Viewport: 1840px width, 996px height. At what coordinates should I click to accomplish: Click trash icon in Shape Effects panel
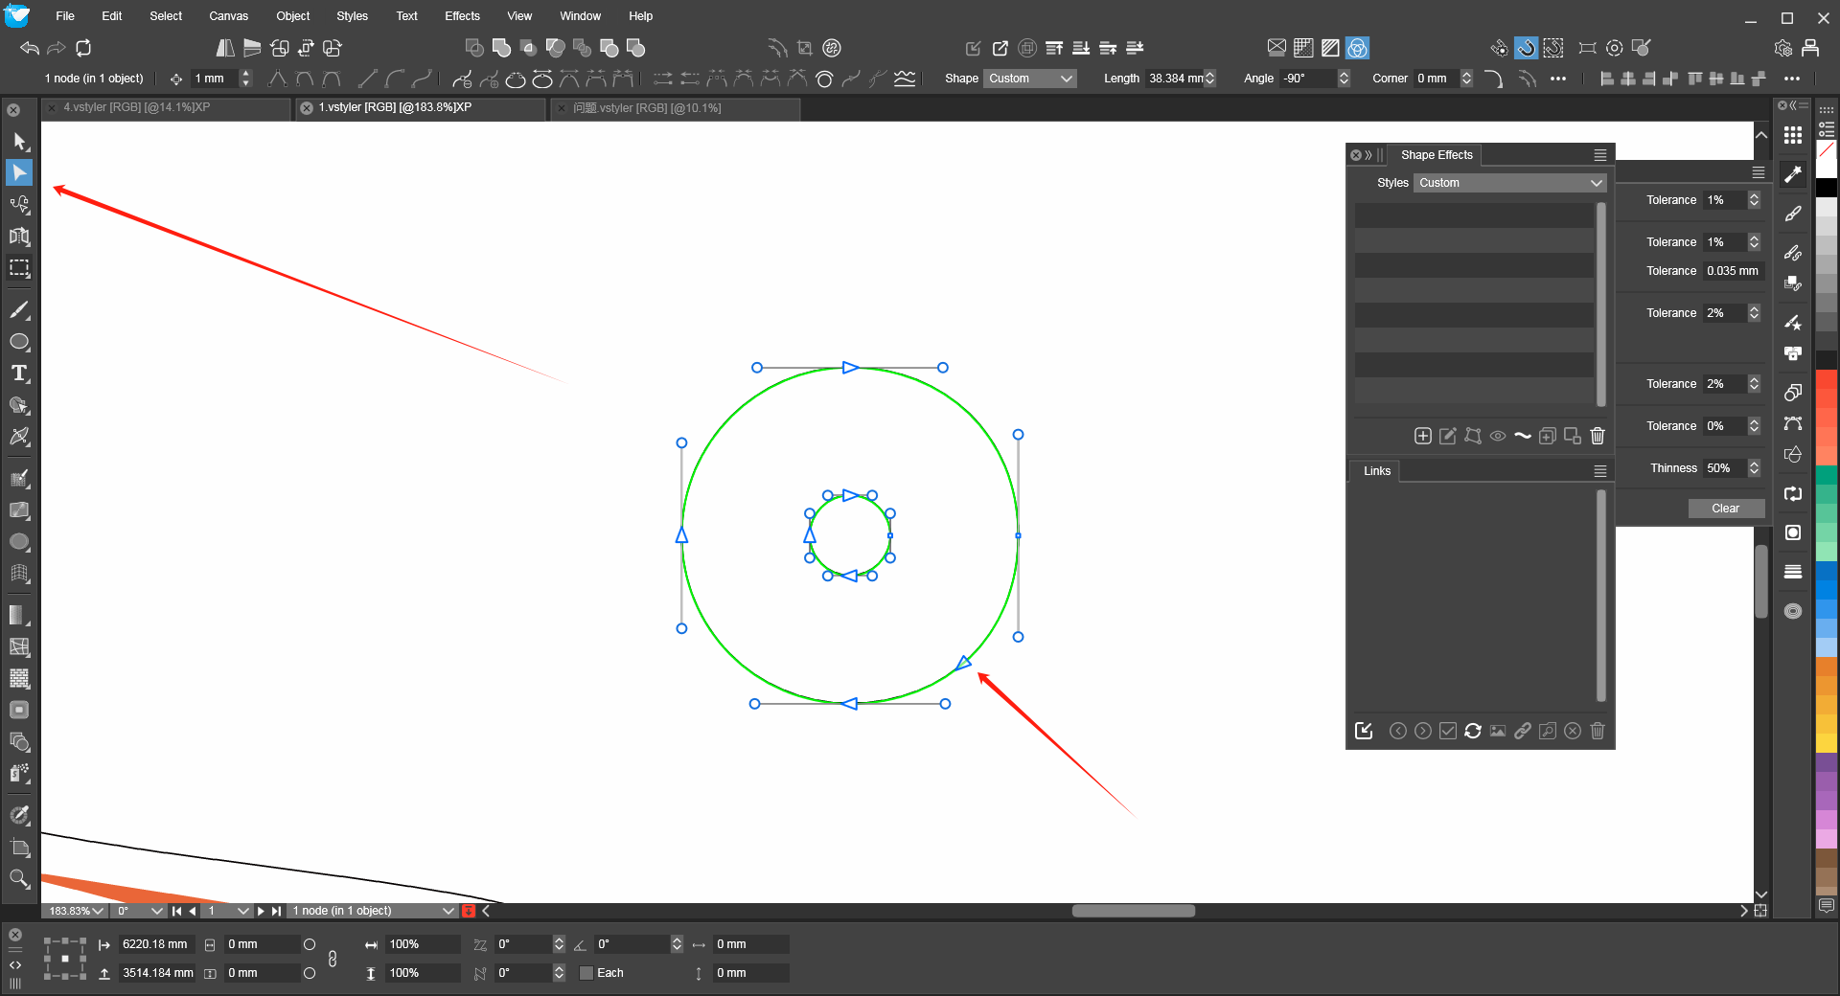coord(1598,436)
